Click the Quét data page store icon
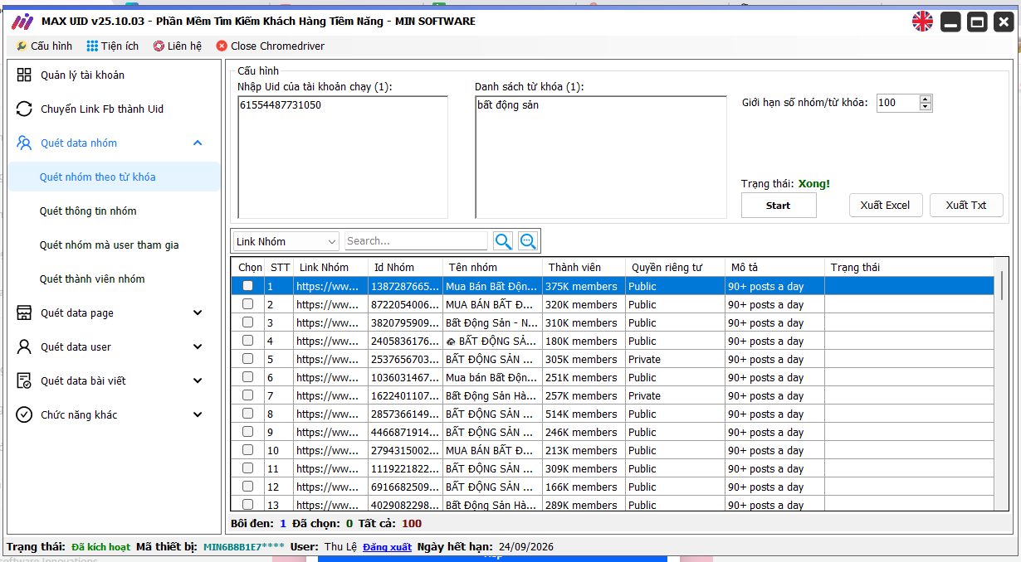1021x562 pixels. [x=24, y=313]
